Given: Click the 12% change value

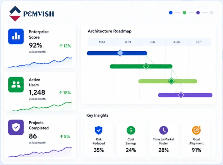Looking at the screenshot, I should click(x=67, y=46).
